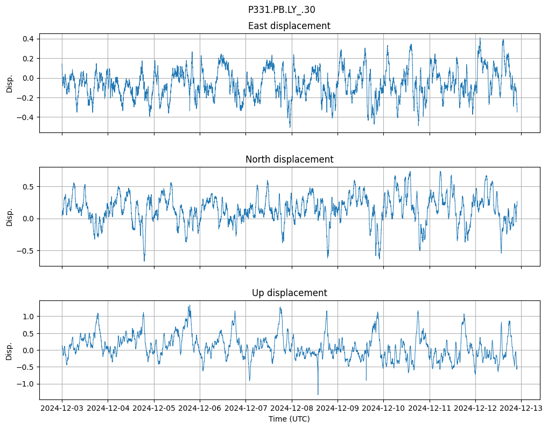Click the −0.4 tick on East y-axis
This screenshot has width=548, height=428.
click(x=25, y=117)
